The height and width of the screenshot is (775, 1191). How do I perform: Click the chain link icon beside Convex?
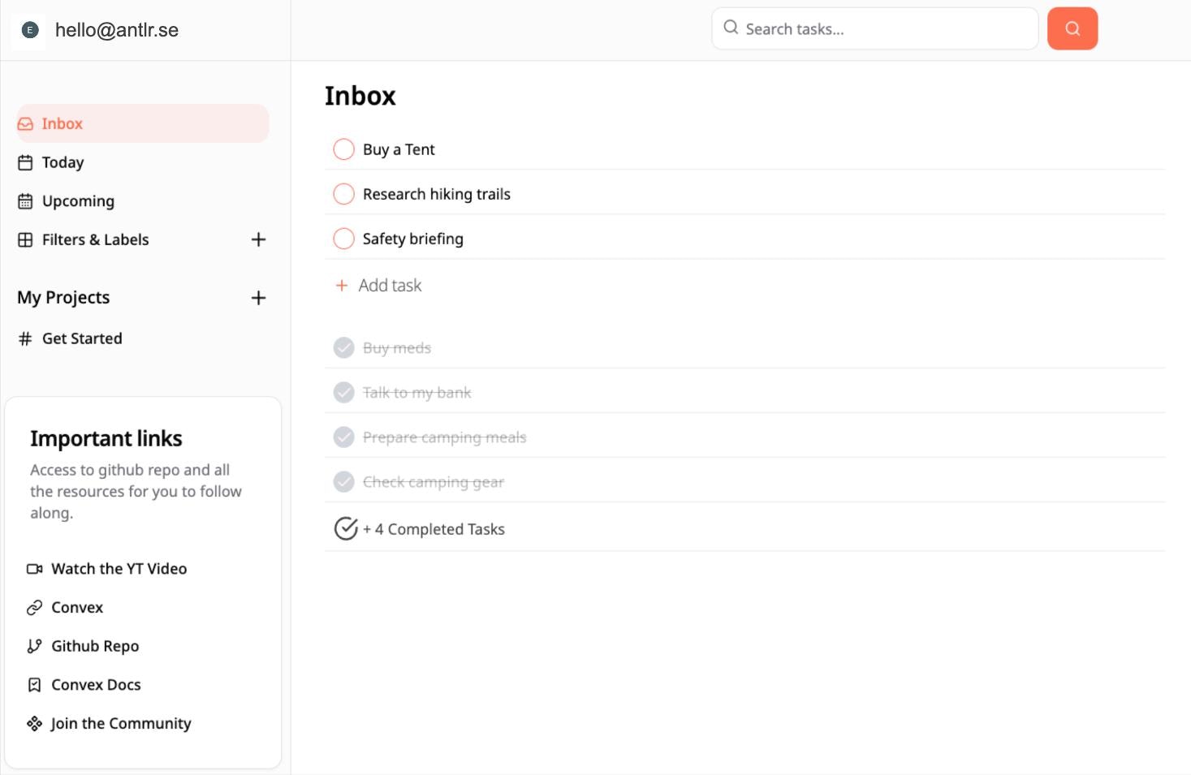pyautogui.click(x=34, y=608)
